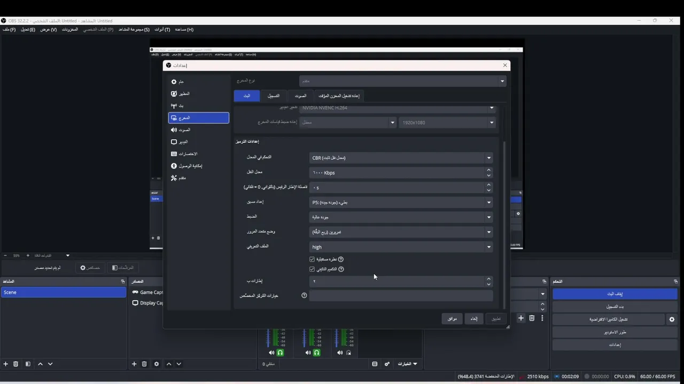
Task: Click the settings dialog vertical scrollbar
Action: coord(504,224)
